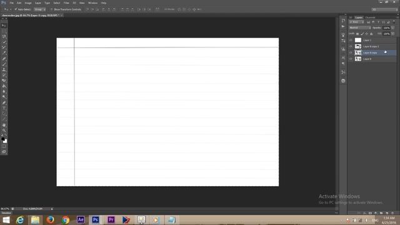Image resolution: width=400 pixels, height=225 pixels.
Task: Open the Auto-Select Group dropdown
Action: pyautogui.click(x=40, y=9)
